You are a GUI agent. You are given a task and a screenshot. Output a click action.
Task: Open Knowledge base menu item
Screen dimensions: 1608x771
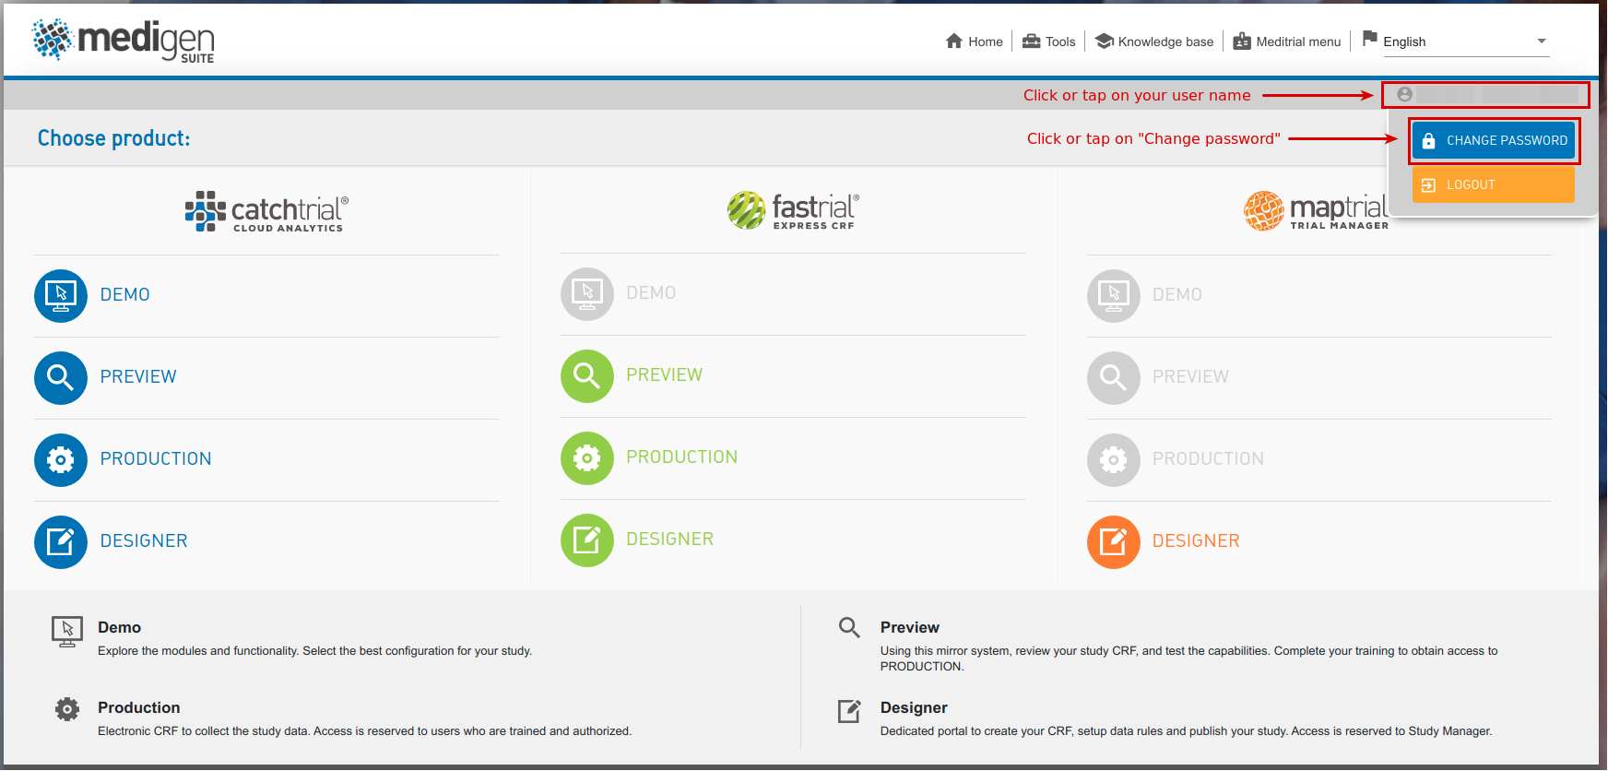click(x=1154, y=42)
